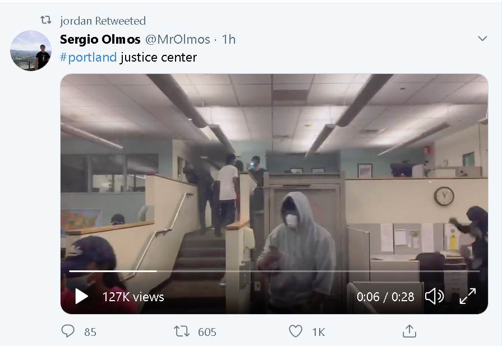This screenshot has height=346, width=502.
Task: Open the @MrOlmos handle
Action: tap(178, 39)
